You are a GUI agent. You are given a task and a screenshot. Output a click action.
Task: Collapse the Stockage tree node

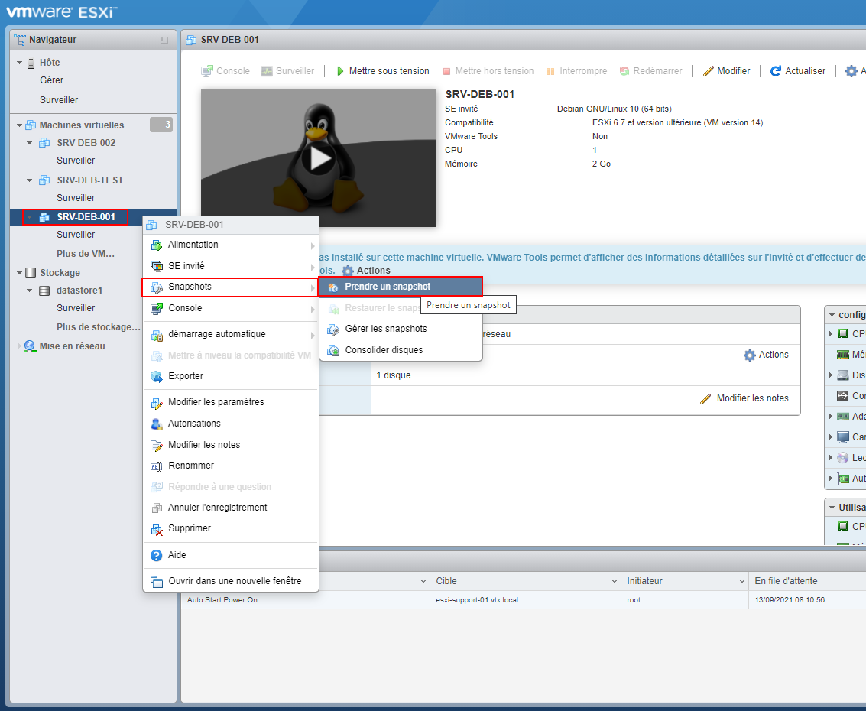(19, 273)
